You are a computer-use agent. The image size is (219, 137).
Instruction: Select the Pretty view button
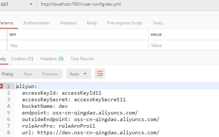[8, 74]
